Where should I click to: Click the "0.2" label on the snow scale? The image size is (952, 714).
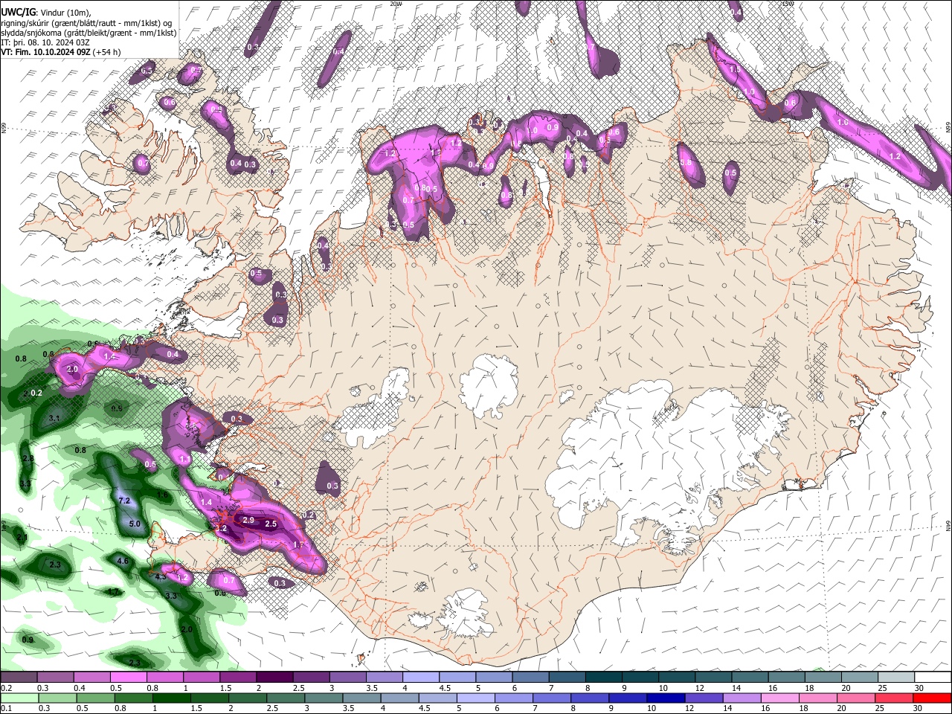click(7, 688)
